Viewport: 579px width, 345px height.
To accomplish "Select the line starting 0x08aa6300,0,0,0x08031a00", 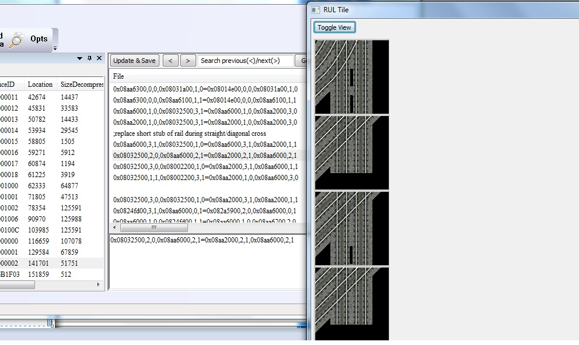I will coord(205,89).
